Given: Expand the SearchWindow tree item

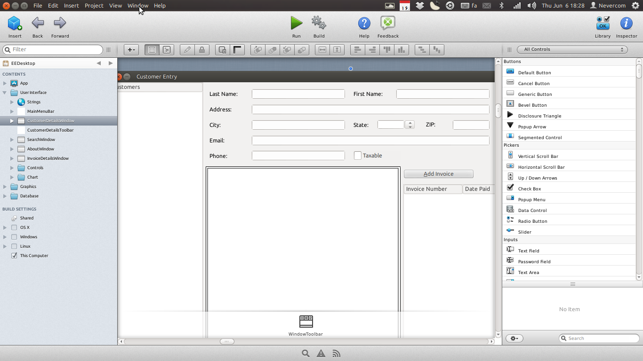Looking at the screenshot, I should tap(12, 140).
